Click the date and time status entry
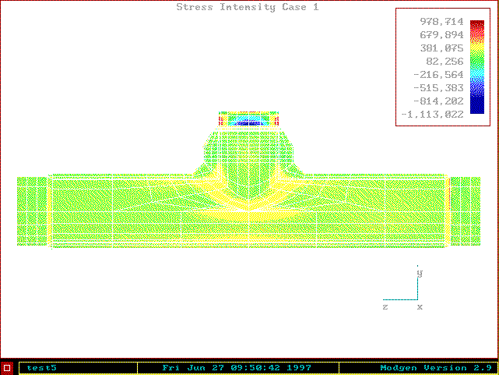The height and width of the screenshot is (375, 499). (x=237, y=368)
